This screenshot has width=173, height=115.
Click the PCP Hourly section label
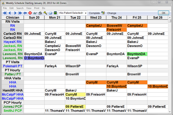pos(13,103)
